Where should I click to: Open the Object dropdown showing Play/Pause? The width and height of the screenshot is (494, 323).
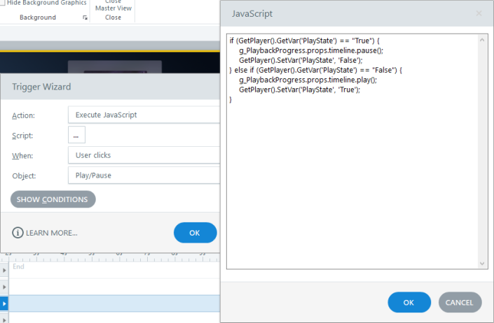(144, 175)
